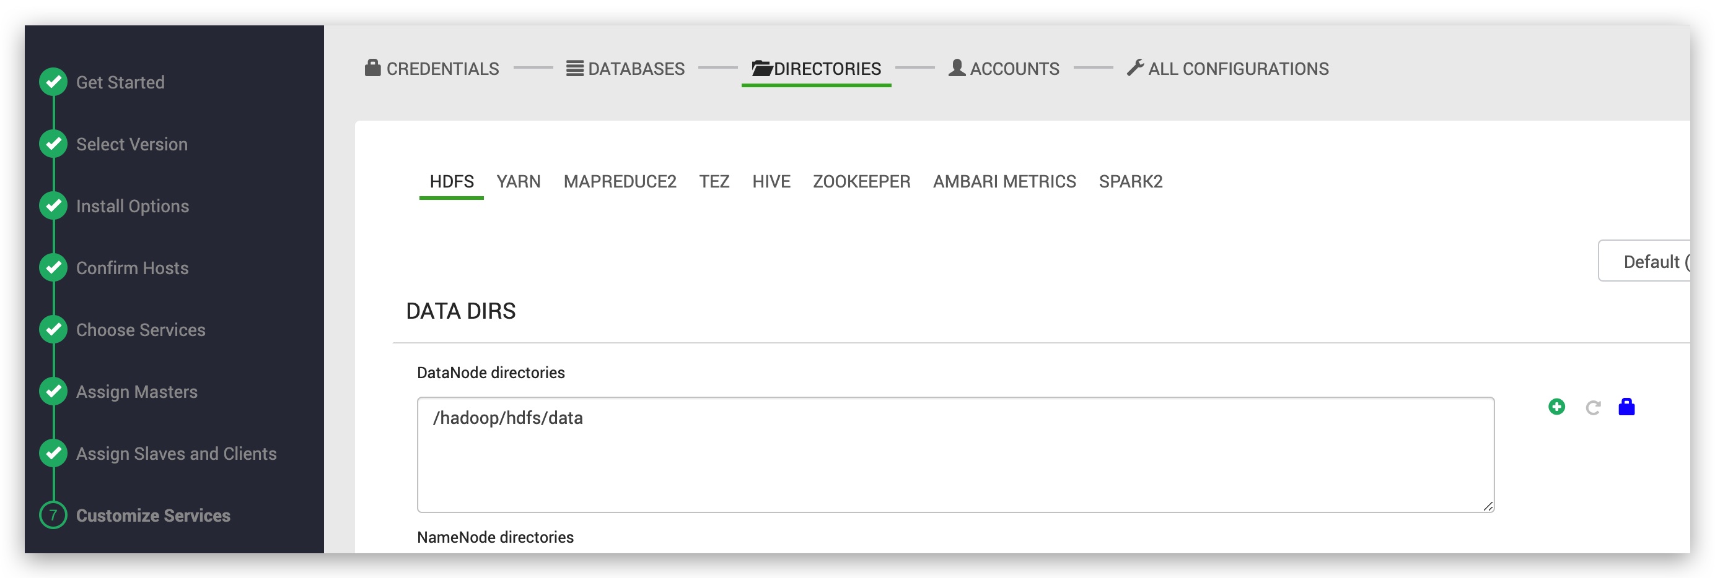Screen dimensions: 1715x578
Task: Open the AMBARI METRICS service tab
Action: click(1004, 181)
